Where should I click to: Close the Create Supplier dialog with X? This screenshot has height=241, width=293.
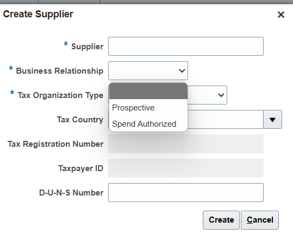(x=281, y=15)
